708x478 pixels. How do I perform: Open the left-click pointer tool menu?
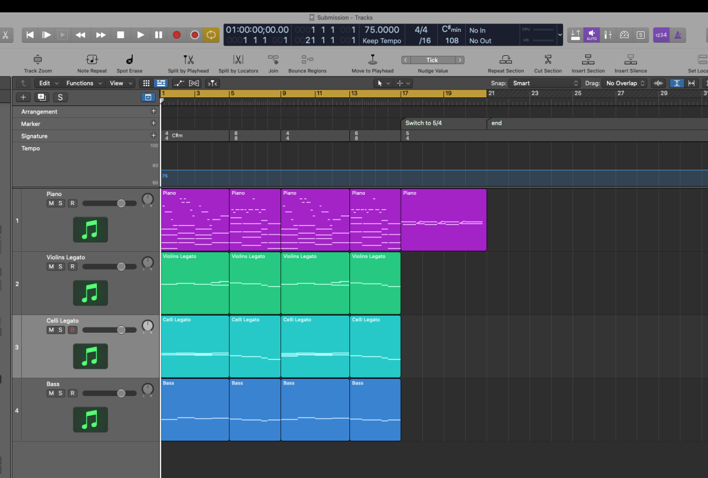tap(383, 83)
